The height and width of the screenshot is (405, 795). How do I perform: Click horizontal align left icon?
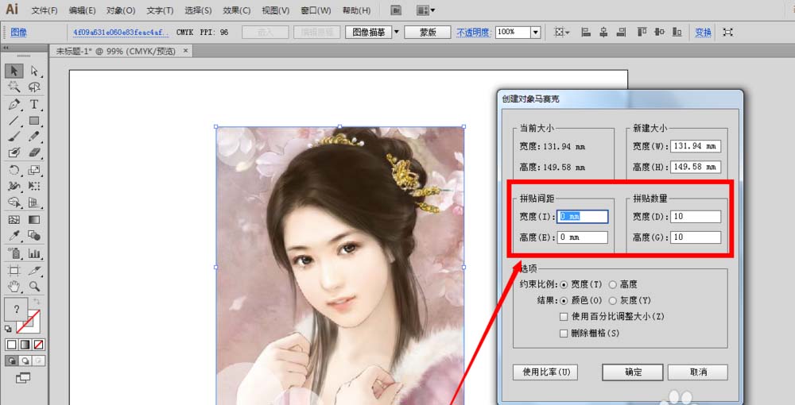(x=586, y=32)
